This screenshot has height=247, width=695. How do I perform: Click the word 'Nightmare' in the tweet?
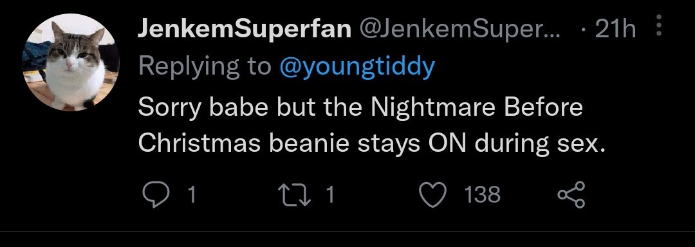coord(433,107)
